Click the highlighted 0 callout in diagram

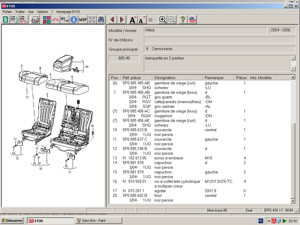(x=78, y=102)
